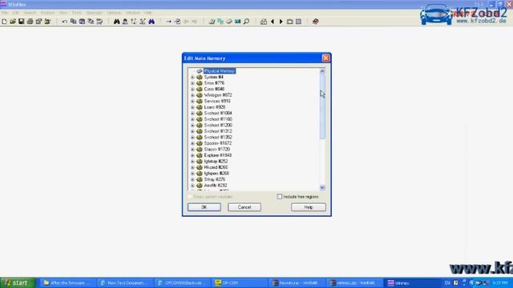This screenshot has height=288, width=513.
Task: Open Help from the dialog
Action: click(309, 207)
